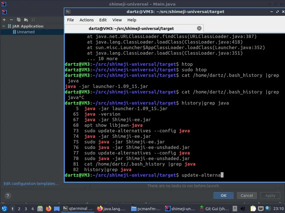Click Edit configuration templates link

coord(31,184)
